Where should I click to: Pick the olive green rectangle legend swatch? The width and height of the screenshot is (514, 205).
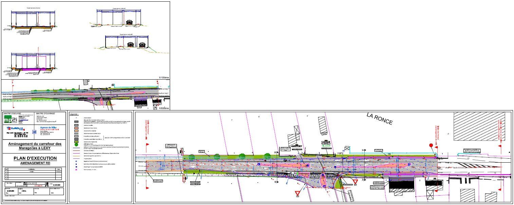[76, 142]
